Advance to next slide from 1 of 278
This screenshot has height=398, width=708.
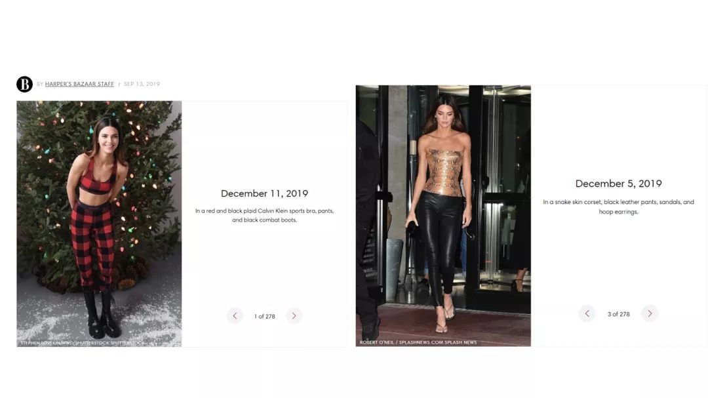coord(294,316)
